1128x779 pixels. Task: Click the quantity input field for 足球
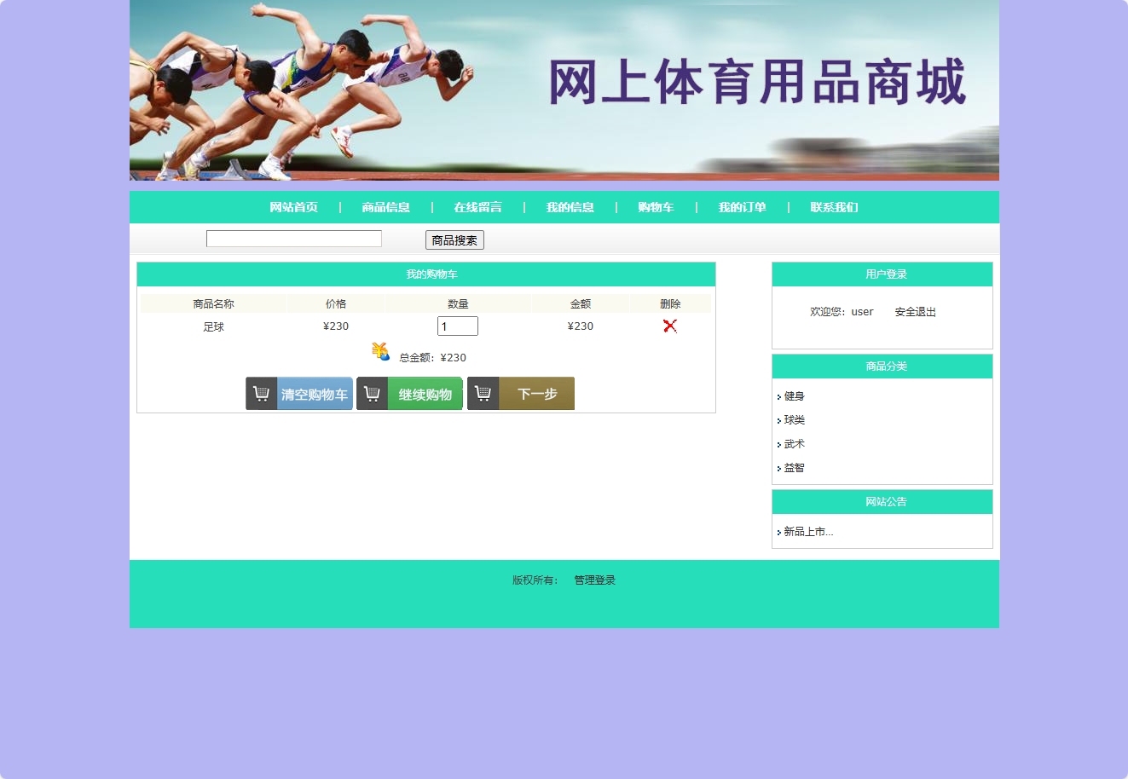click(458, 326)
